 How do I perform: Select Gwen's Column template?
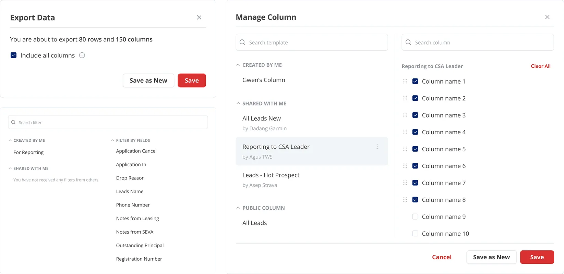pyautogui.click(x=264, y=80)
